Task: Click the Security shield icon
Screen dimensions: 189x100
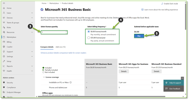Action: tap(4, 82)
